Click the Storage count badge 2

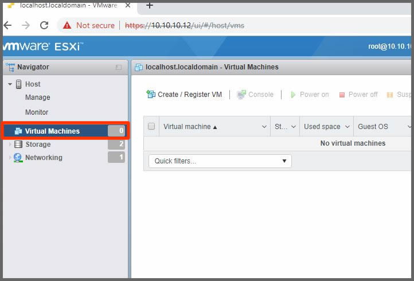[x=116, y=144]
